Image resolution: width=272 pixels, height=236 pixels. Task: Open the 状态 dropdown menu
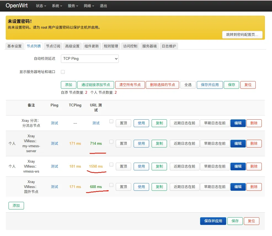pos(41,6)
